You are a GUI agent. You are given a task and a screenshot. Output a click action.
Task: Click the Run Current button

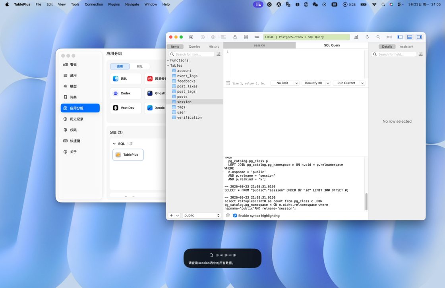[x=346, y=83]
